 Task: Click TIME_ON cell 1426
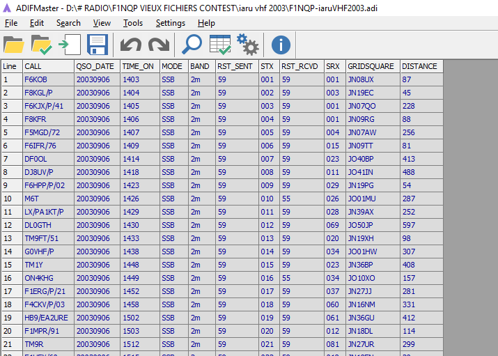pos(140,199)
